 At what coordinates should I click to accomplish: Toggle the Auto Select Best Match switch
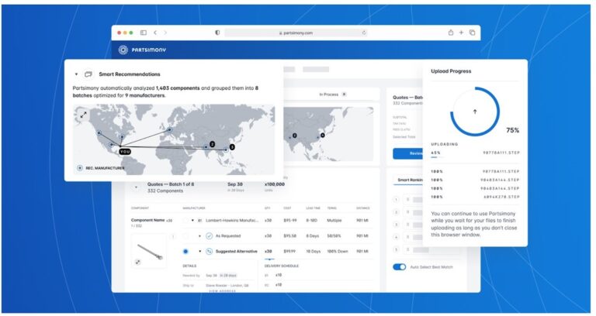coord(399,267)
